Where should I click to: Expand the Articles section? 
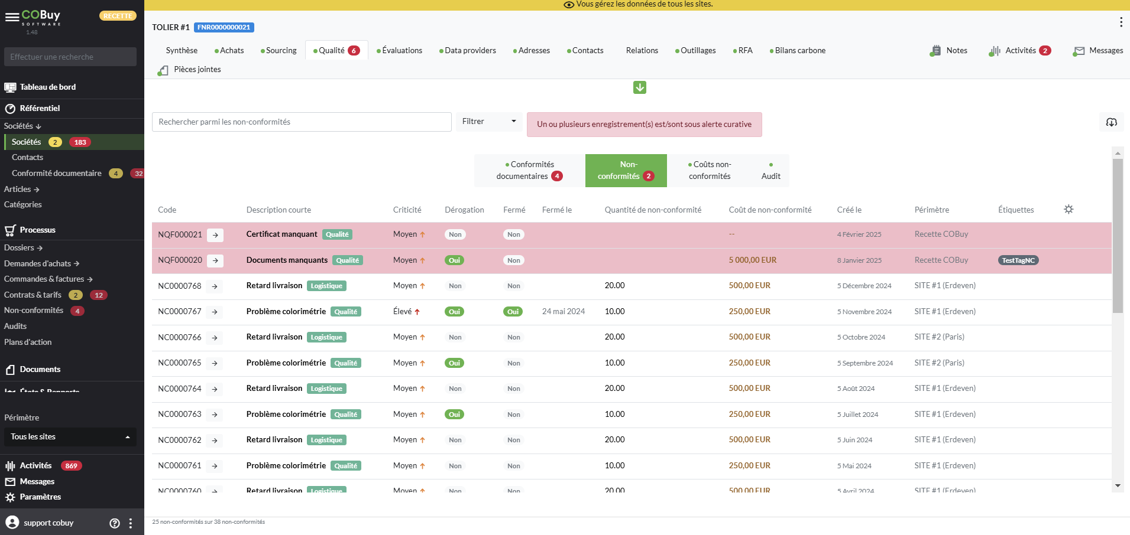pos(21,189)
